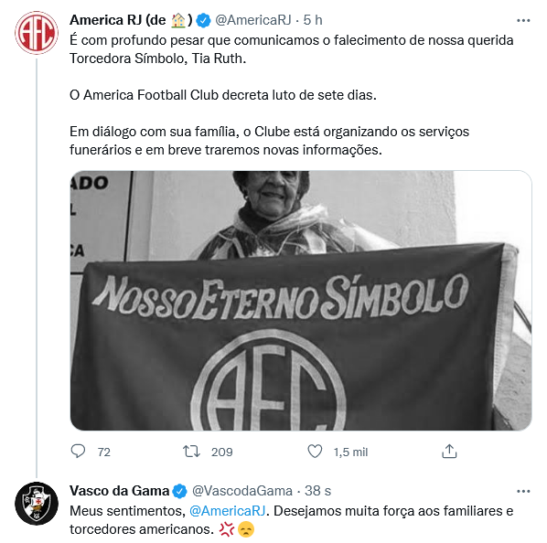Like the America RJ tweet
This screenshot has width=547, height=543.
[x=315, y=452]
